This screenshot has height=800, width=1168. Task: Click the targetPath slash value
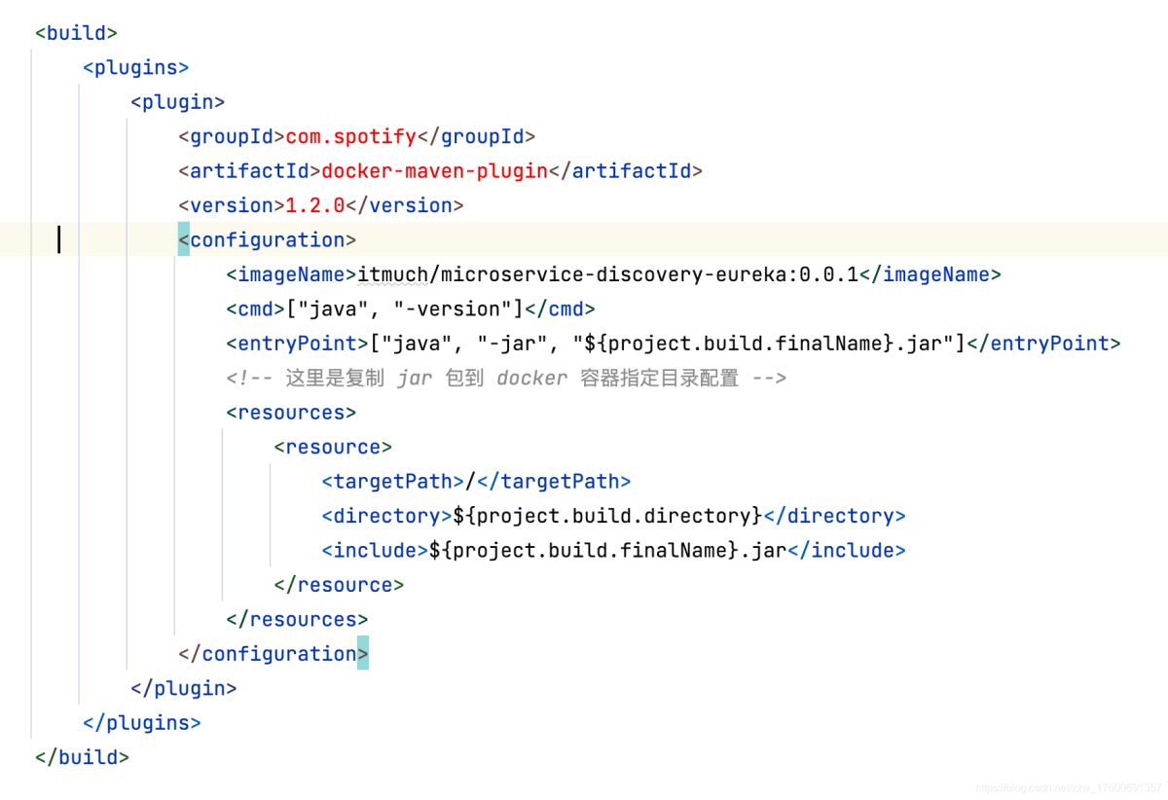(x=471, y=482)
